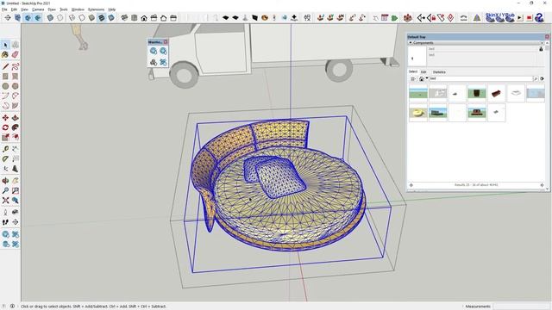Viewport: 552px width, 310px height.
Task: Select the Freehand squiggle tool
Action: click(x=16, y=66)
